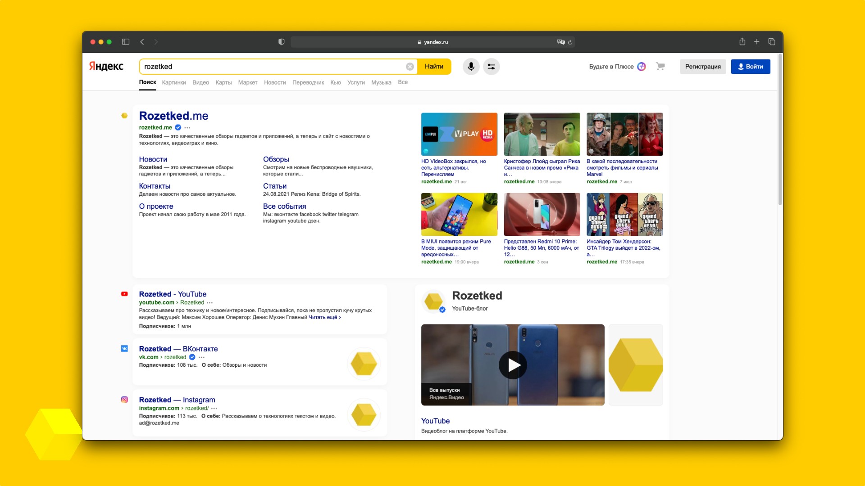Click the YouTube favicon of Rozetked result
Screen dimensions: 865x486
124,294
